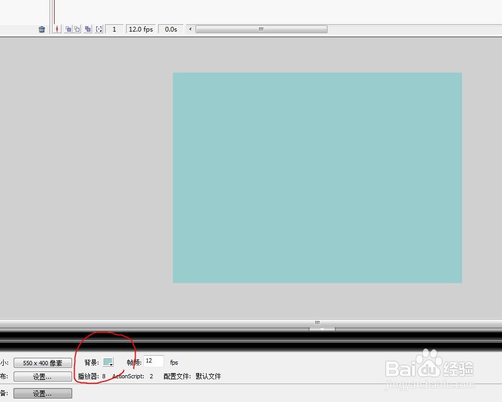Screen dimensions: 502x402
Task: Toggle the Onion Skin icon
Action: pos(68,29)
